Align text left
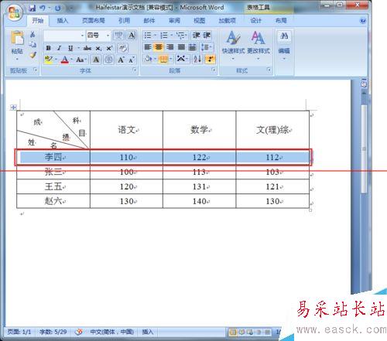This screenshot has height=341, width=387. pos(148,47)
